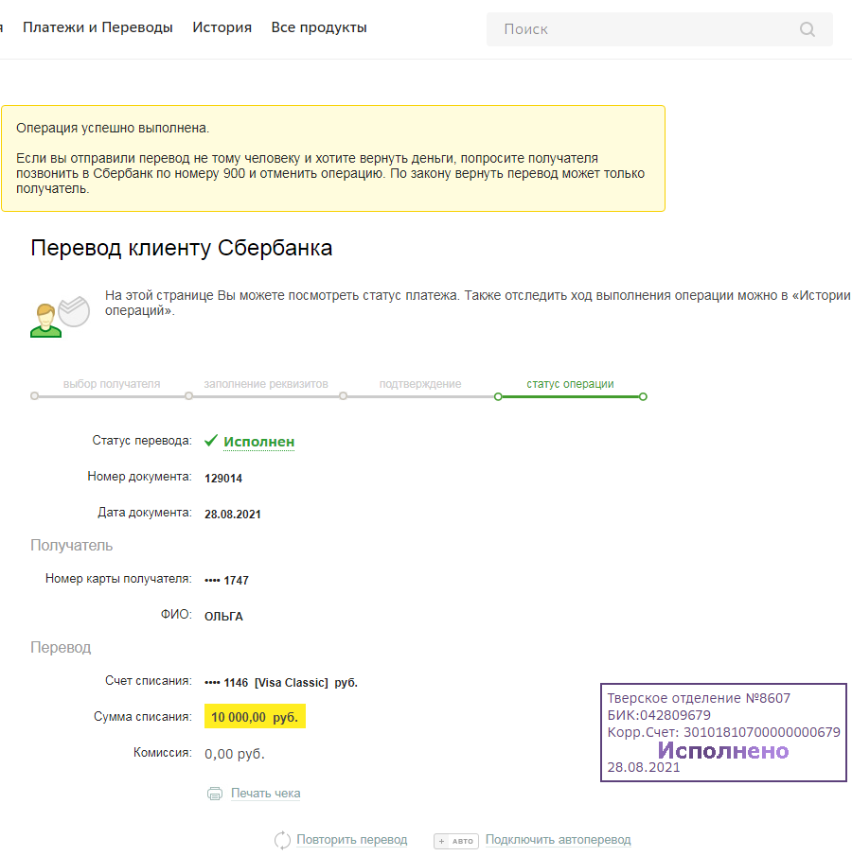The image size is (852, 856).
Task: Click Подключить автоперевод link
Action: tap(558, 840)
